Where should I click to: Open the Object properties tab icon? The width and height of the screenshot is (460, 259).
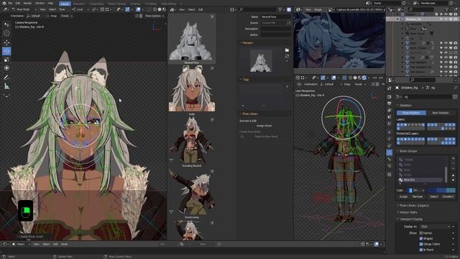click(390, 132)
